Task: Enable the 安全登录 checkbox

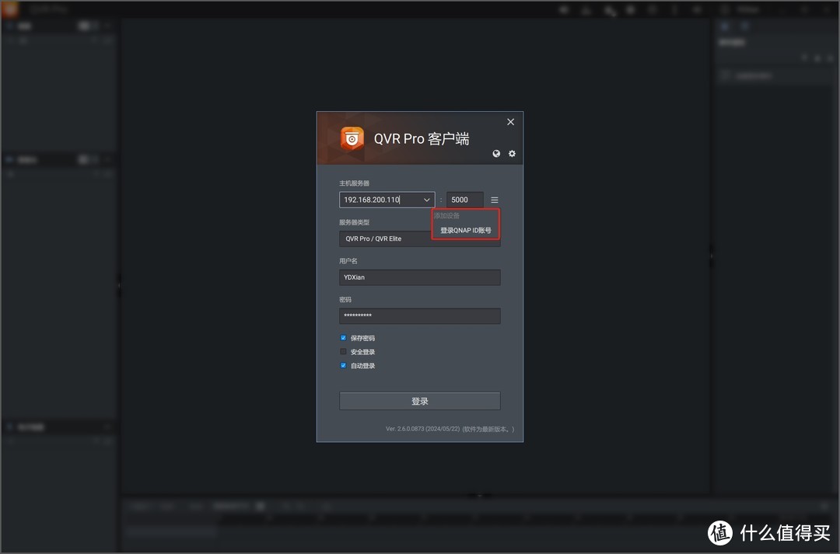Action: click(344, 352)
